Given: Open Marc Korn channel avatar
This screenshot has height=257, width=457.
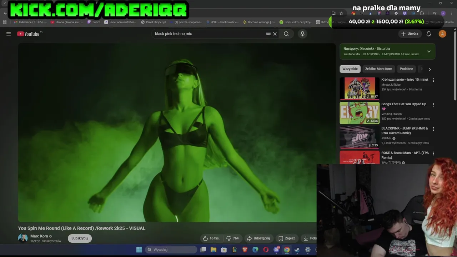Looking at the screenshot, I should [23, 238].
